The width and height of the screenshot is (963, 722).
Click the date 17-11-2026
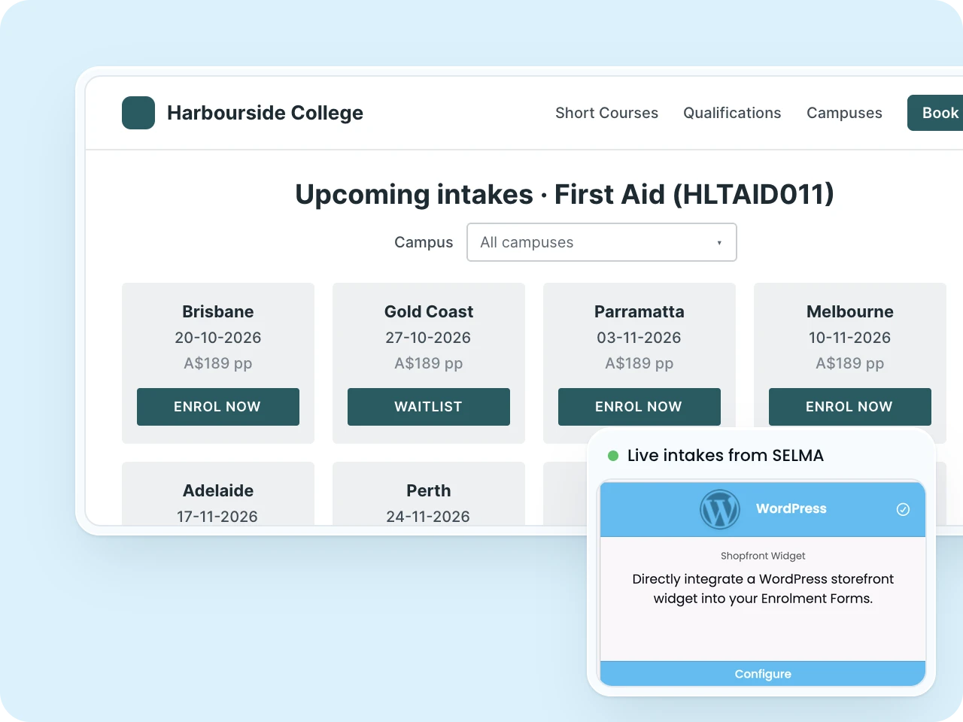[x=217, y=517]
